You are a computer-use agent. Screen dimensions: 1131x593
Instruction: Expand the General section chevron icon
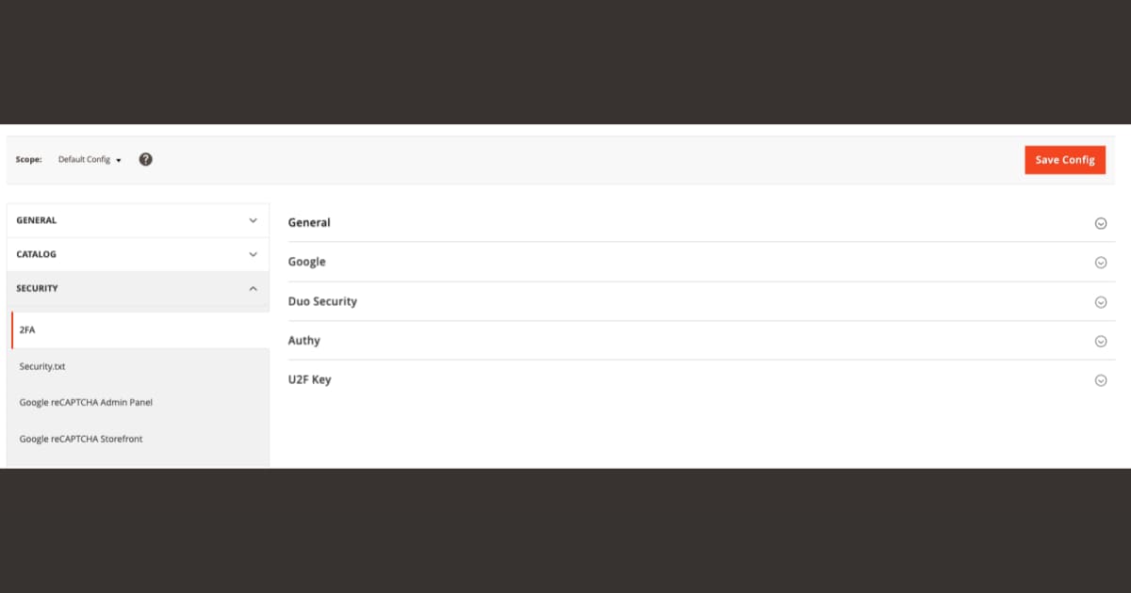coord(1101,223)
